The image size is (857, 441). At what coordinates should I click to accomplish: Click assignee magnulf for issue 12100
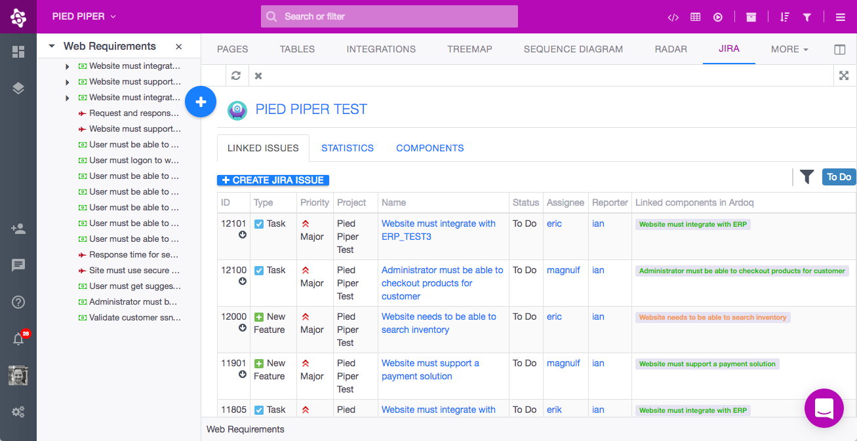point(563,270)
